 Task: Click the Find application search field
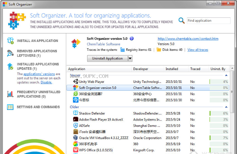209,21
